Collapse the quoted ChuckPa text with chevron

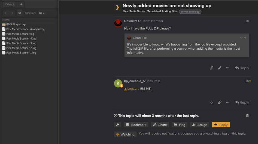(x=241, y=38)
